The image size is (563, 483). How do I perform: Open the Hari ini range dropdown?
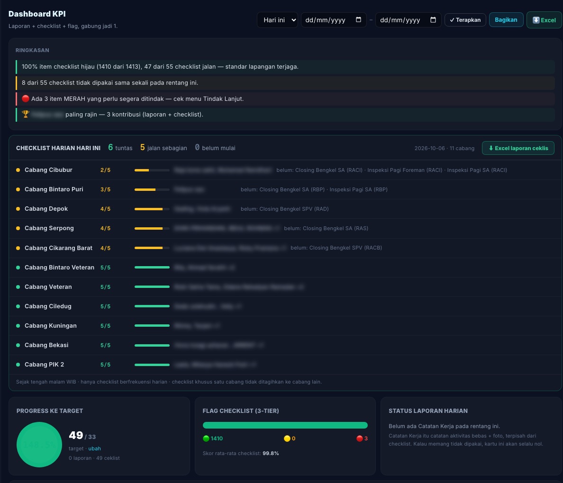[x=277, y=20]
